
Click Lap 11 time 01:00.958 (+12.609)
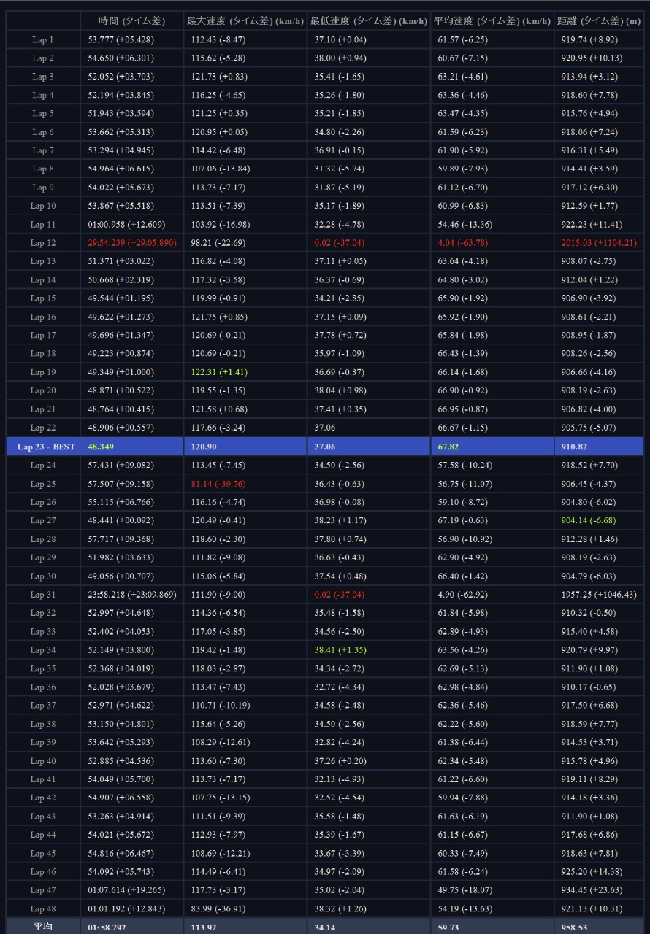pyautogui.click(x=126, y=225)
